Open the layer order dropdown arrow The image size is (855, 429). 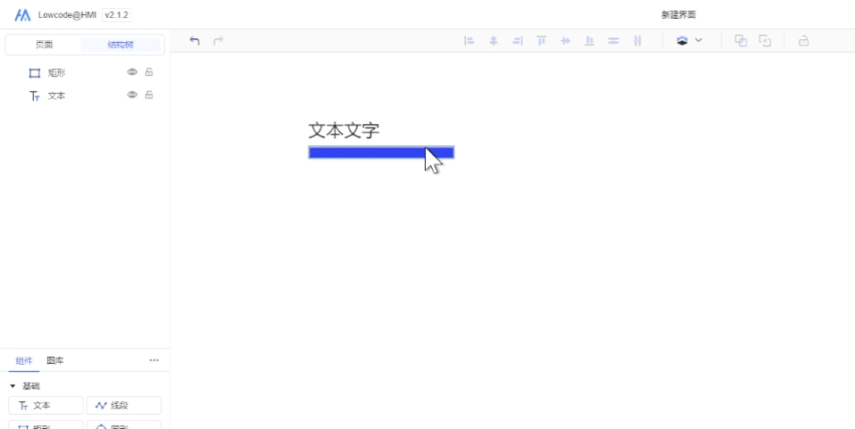(x=699, y=40)
